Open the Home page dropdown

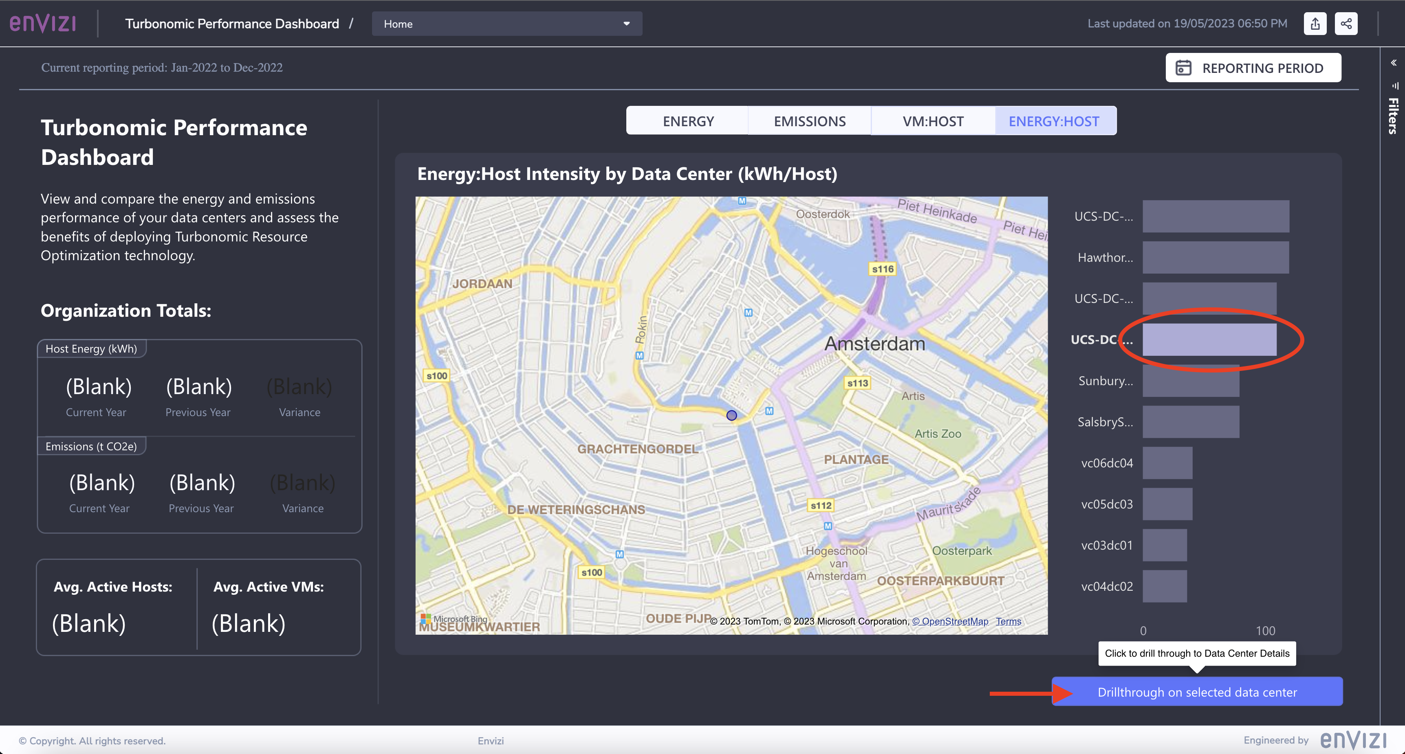coord(506,24)
